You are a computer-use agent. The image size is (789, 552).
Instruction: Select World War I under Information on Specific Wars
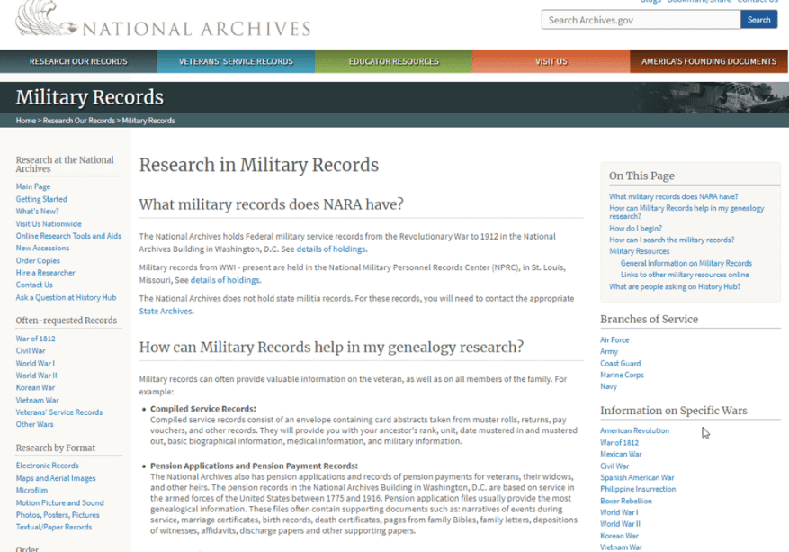click(x=619, y=512)
